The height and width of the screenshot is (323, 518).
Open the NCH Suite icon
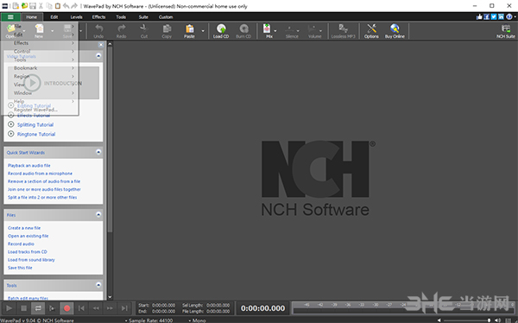506,31
